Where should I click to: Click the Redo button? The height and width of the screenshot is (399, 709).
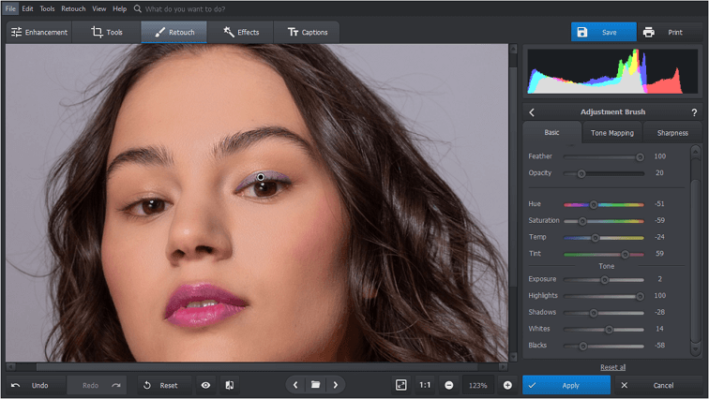pos(97,385)
